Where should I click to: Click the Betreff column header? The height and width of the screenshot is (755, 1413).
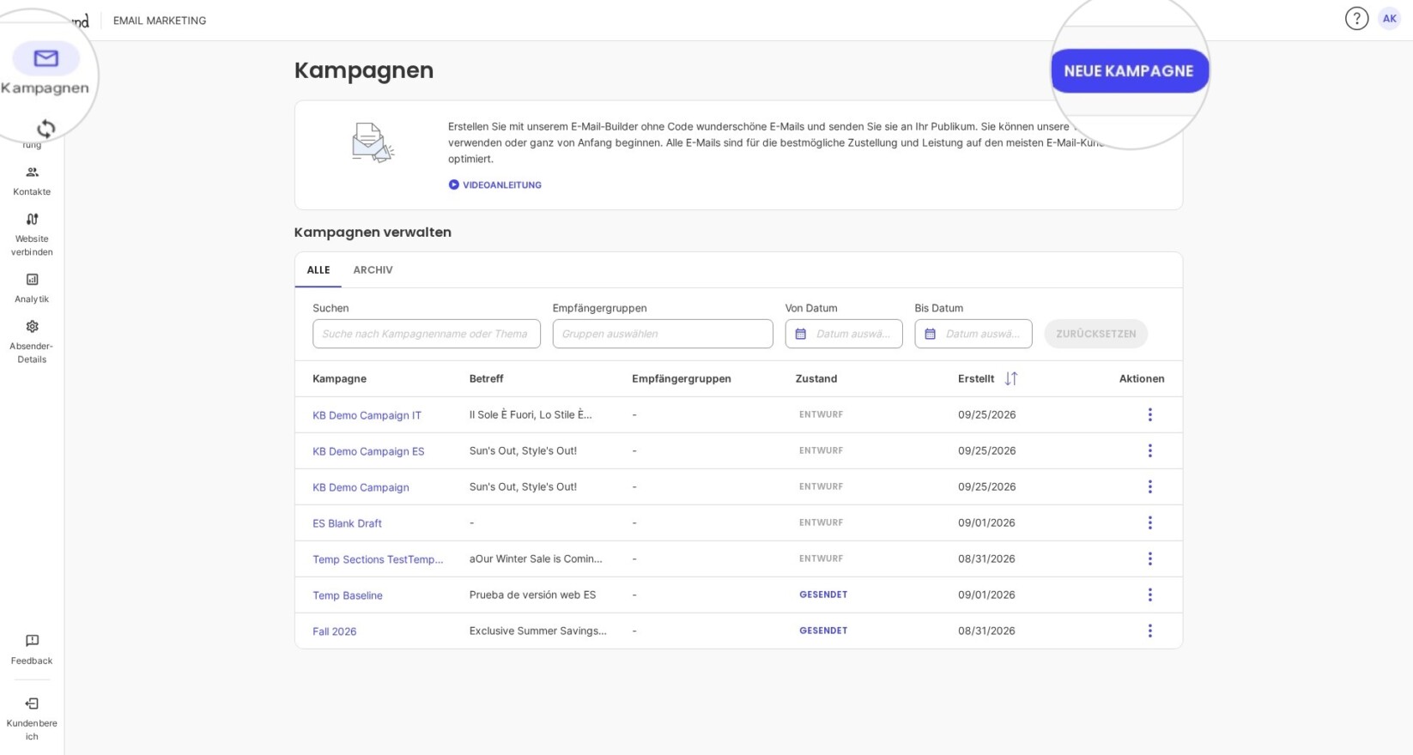click(486, 378)
